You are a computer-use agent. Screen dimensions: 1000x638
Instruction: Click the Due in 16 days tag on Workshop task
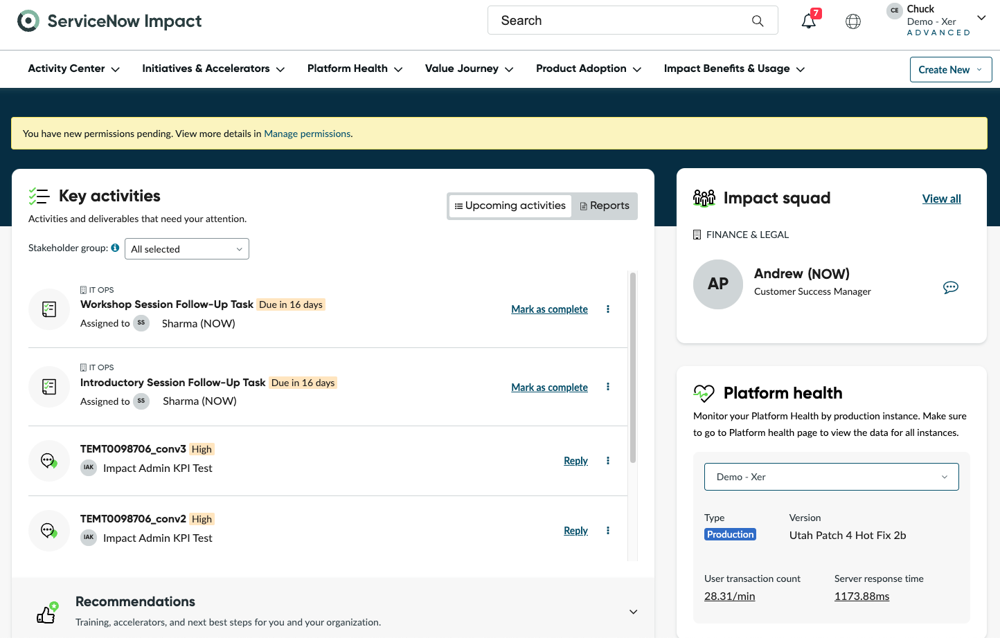coord(291,304)
